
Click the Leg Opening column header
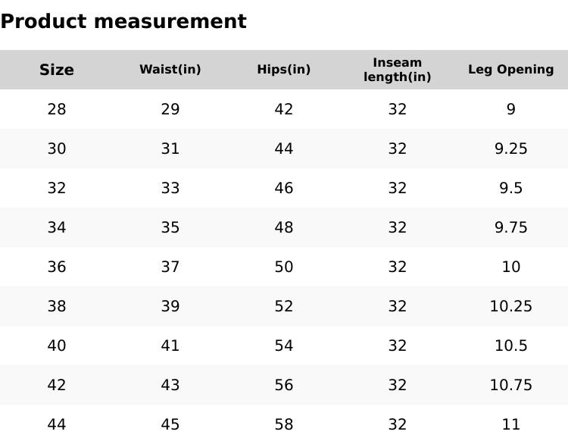511,70
